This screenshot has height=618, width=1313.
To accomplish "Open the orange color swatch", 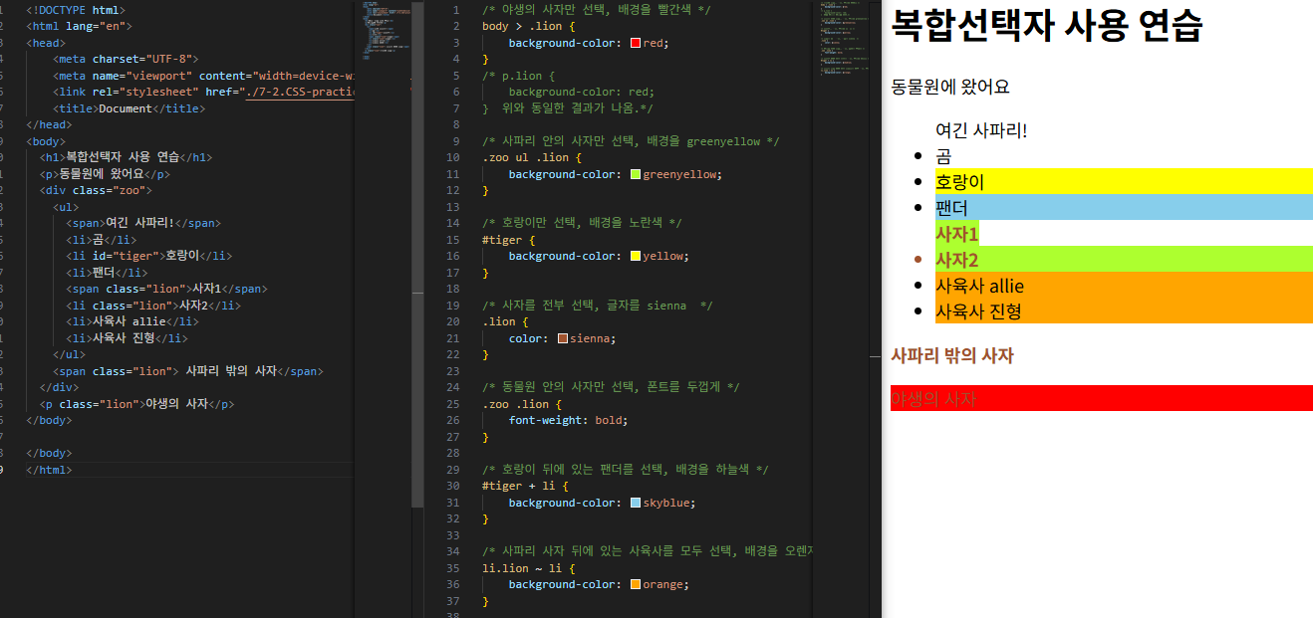I will [x=636, y=584].
